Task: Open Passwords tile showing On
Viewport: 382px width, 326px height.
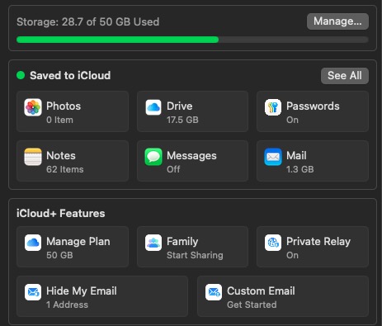Action: (x=313, y=111)
